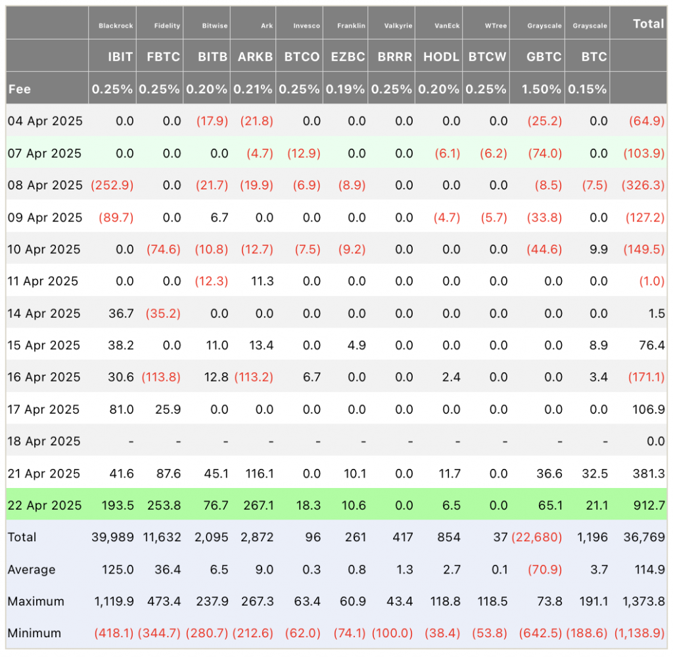Screen dimensions: 673x657
Task: Select the 11 Apr 2025 row date
Action: (x=43, y=281)
